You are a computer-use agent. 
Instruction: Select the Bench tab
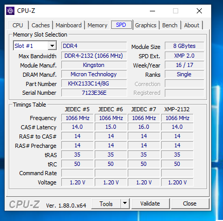(x=170, y=25)
